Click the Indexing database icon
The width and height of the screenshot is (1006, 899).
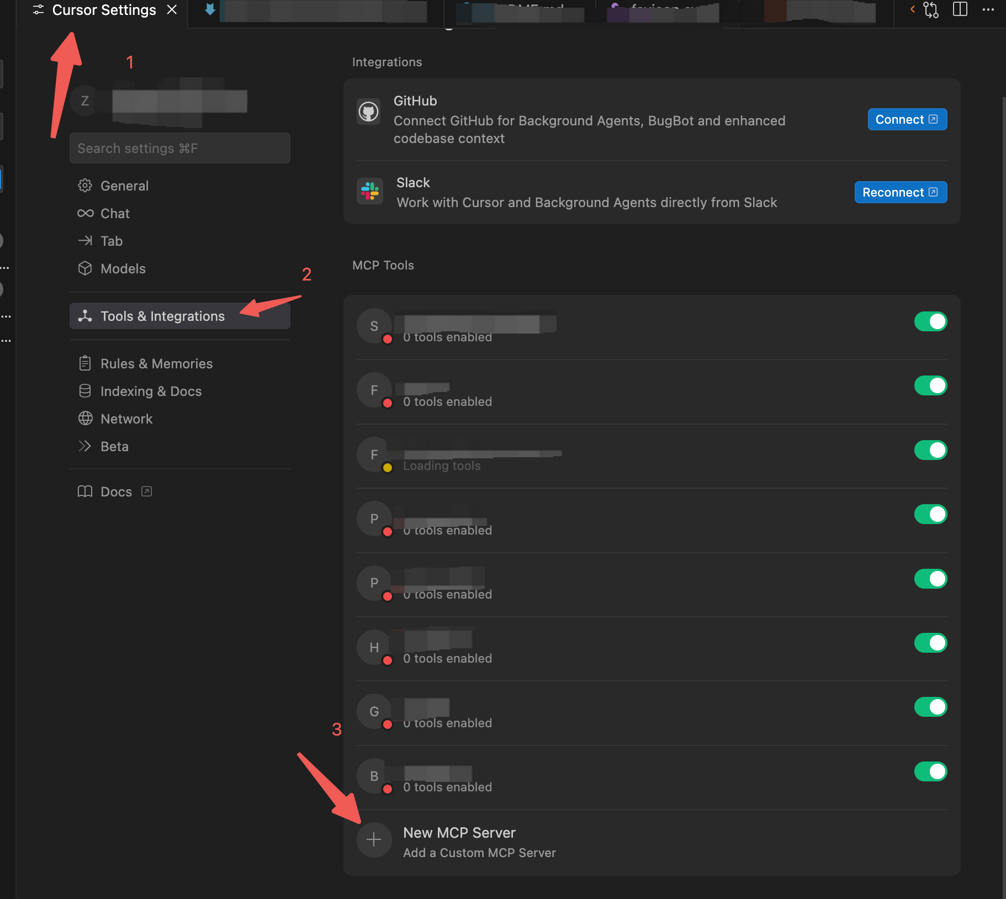click(x=85, y=390)
